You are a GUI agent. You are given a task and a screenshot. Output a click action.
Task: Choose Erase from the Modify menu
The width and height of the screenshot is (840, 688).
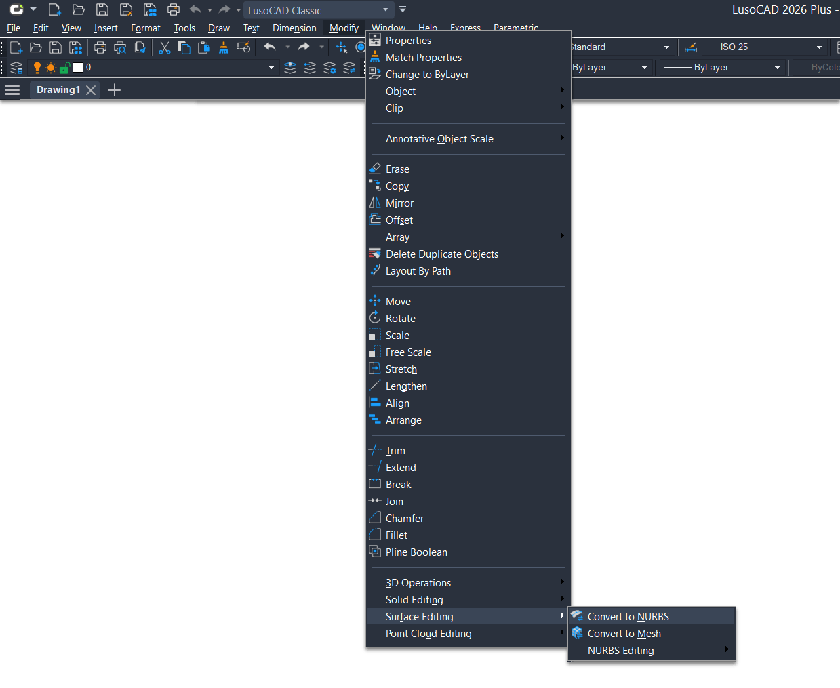tap(468, 169)
